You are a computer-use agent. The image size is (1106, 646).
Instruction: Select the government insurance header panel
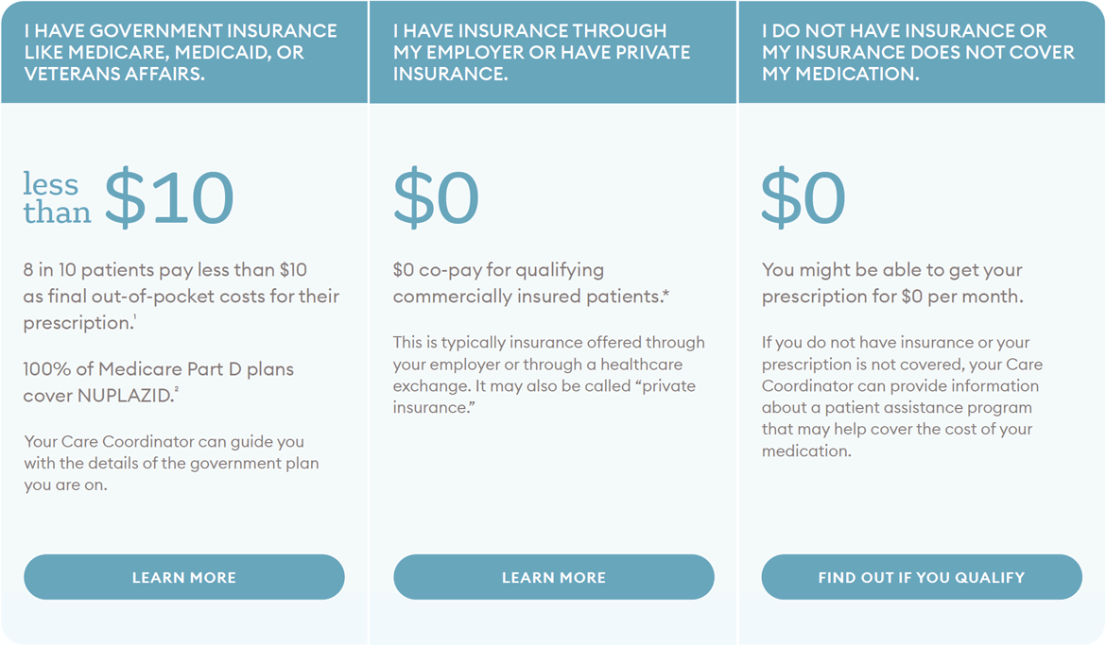point(184,52)
